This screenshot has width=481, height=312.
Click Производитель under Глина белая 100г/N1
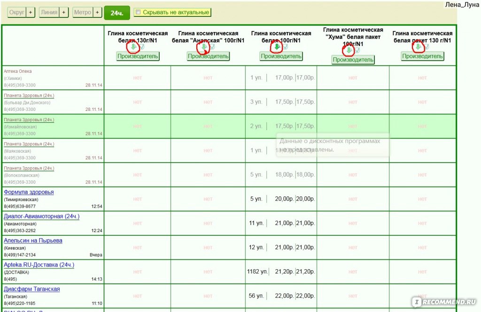(281, 56)
